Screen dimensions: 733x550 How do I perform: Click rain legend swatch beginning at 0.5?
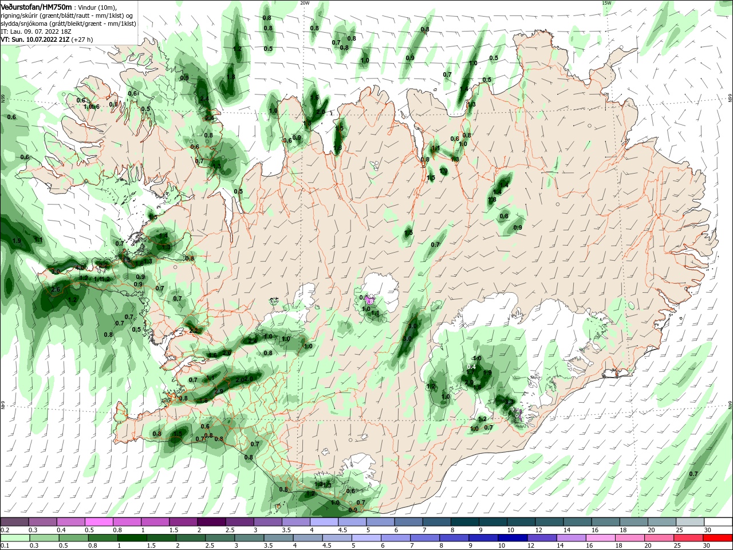click(x=74, y=538)
